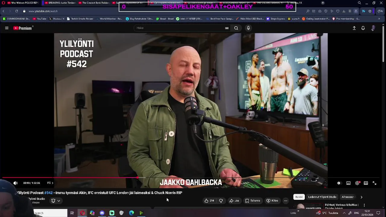Image resolution: width=386 pixels, height=217 pixels.
Task: Open the 7TV extension icon
Action: 363,11
